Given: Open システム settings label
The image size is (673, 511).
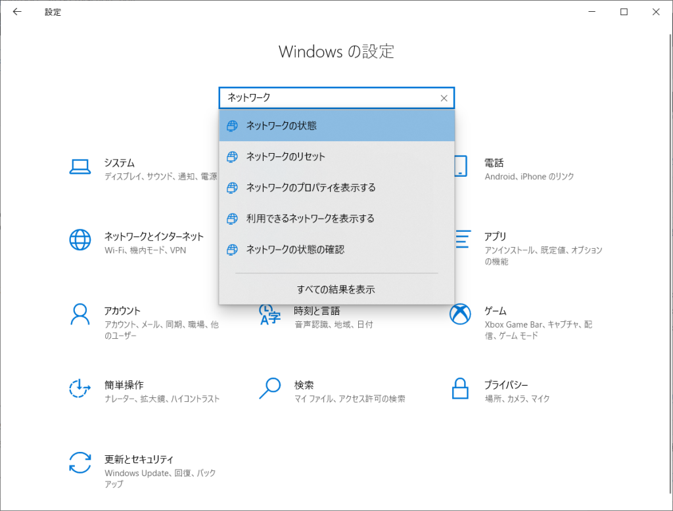Looking at the screenshot, I should coord(120,163).
